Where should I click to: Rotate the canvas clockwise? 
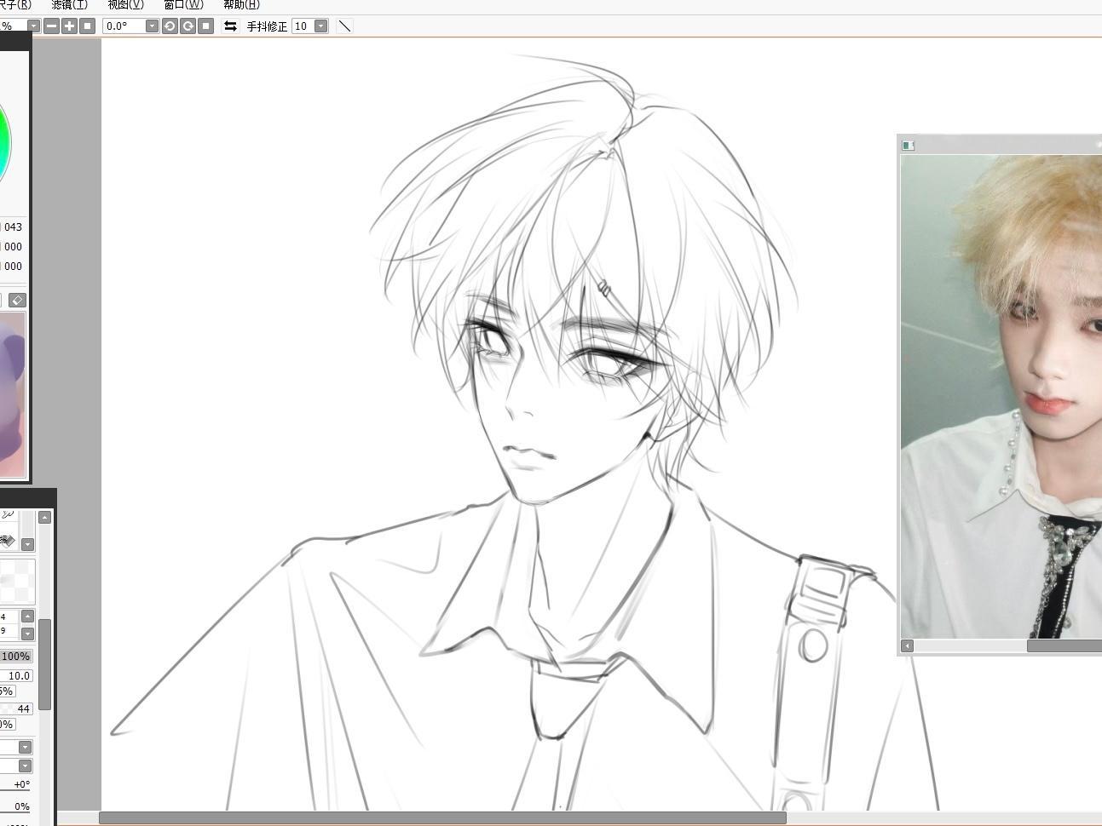pyautogui.click(x=188, y=26)
